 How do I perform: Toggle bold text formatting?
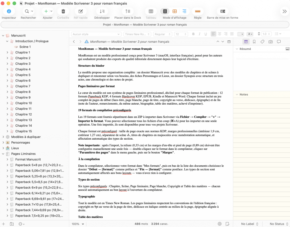coord(193,34)
